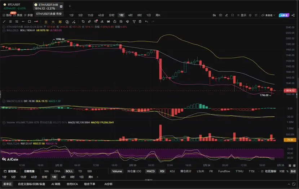Select the 4时 timeframe in top bar
The height and width of the screenshot is (189, 299).
130,15
